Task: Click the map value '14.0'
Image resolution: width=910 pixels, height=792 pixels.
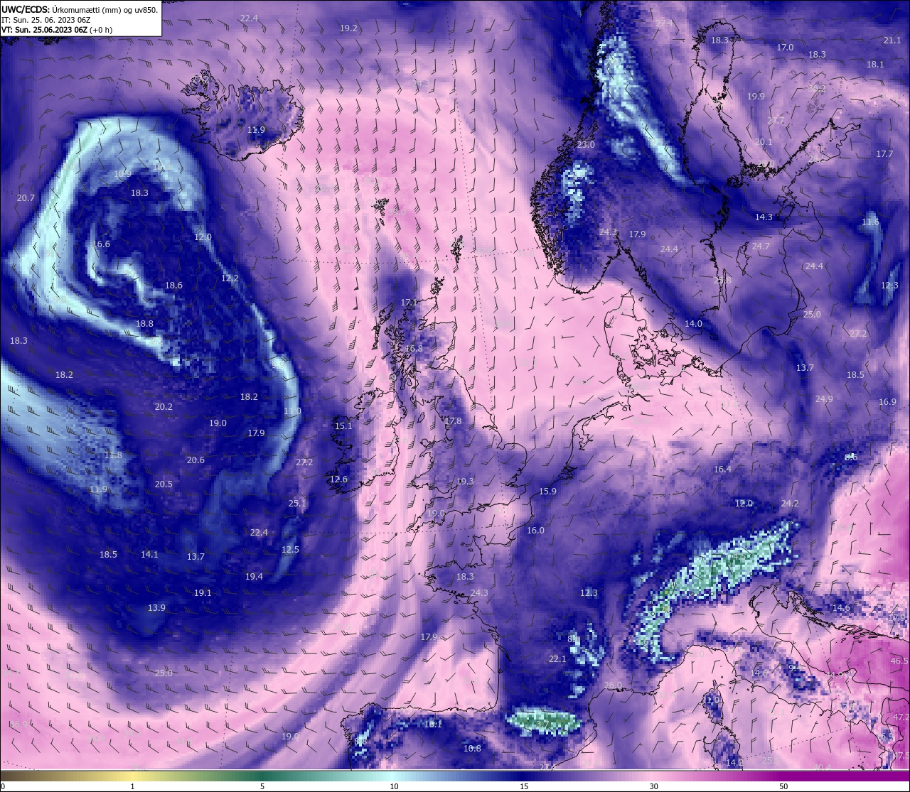Action: tap(693, 324)
